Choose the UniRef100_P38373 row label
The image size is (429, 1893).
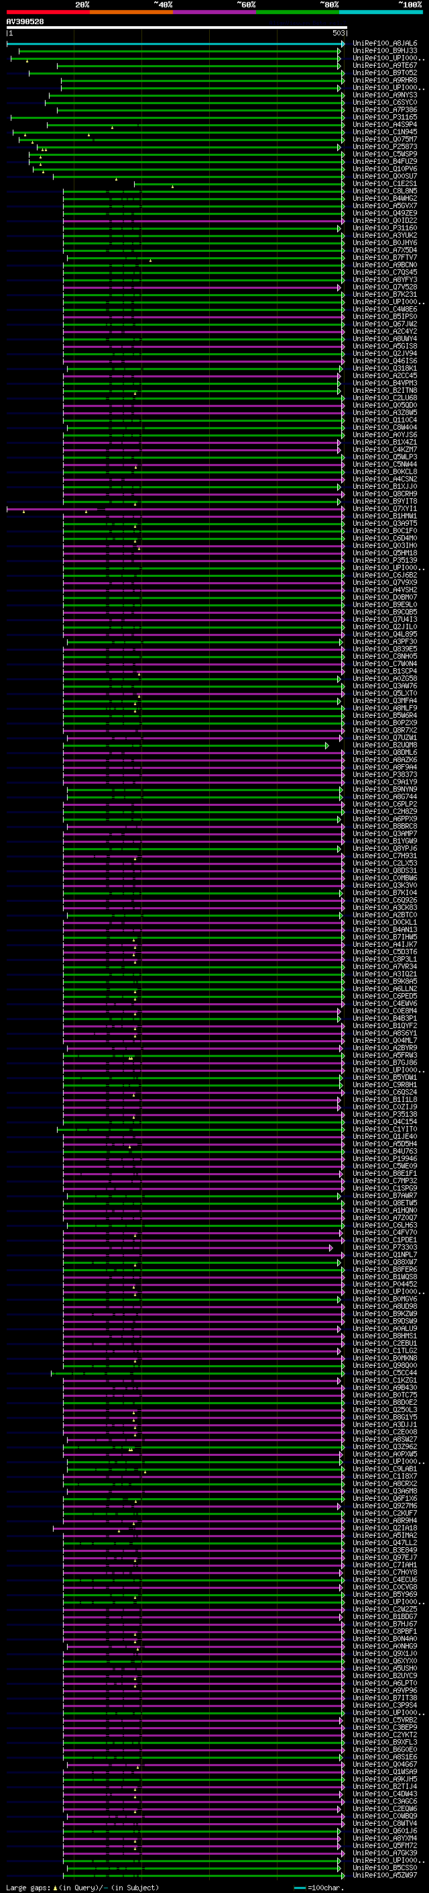pos(385,774)
